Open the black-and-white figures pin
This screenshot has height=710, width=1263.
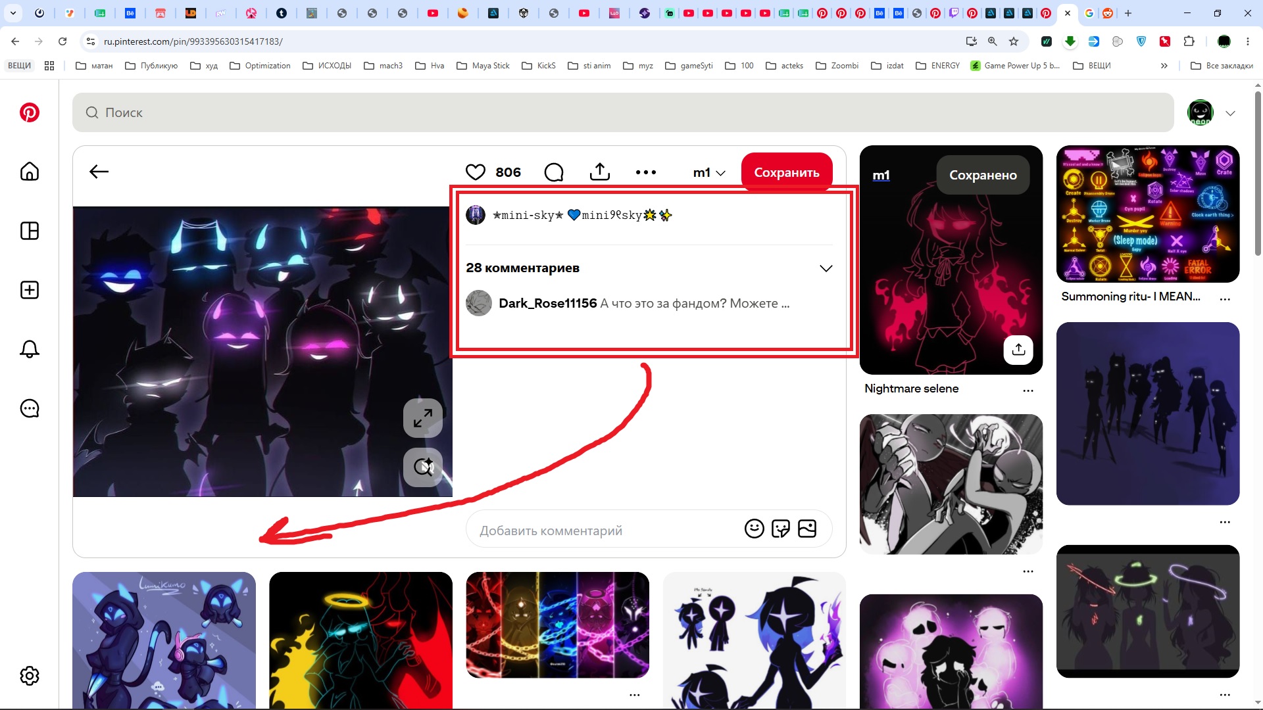(x=951, y=485)
